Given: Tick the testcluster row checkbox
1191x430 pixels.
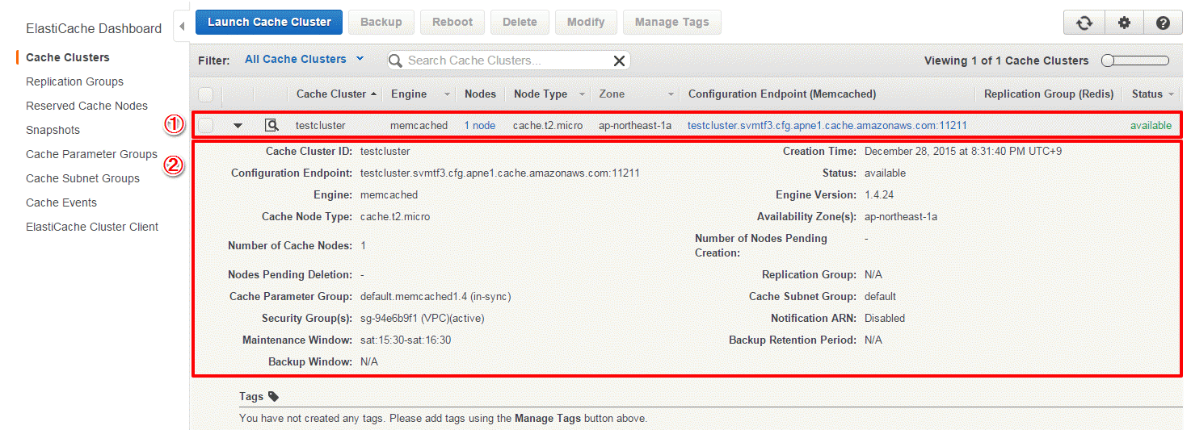Looking at the screenshot, I should click(x=206, y=125).
